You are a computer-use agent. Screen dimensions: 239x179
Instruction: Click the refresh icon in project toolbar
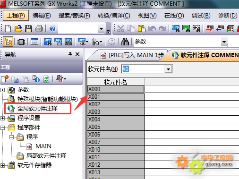(46, 79)
